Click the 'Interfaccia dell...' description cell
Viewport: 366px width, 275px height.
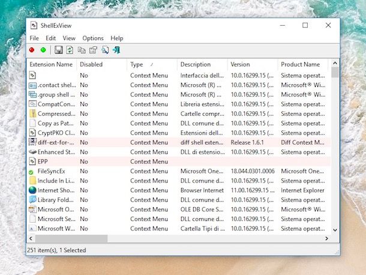(x=202, y=76)
